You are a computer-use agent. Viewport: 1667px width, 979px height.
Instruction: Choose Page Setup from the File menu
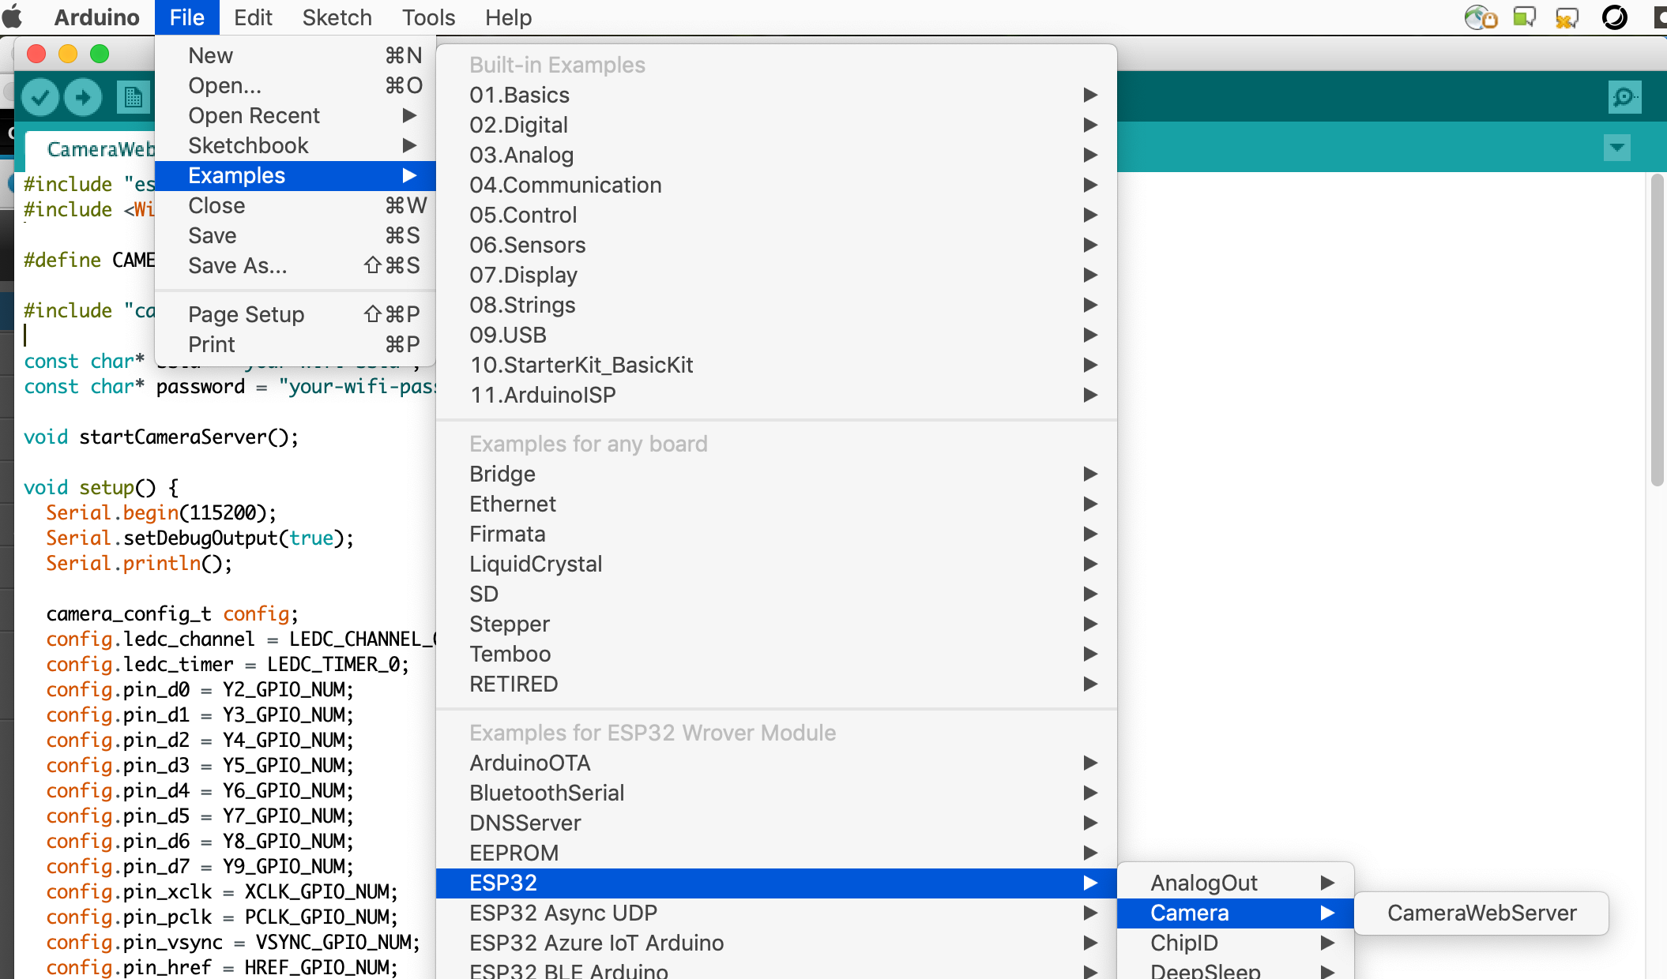coord(295,314)
